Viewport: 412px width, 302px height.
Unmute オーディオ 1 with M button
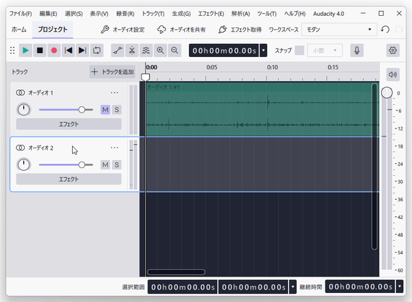(105, 110)
